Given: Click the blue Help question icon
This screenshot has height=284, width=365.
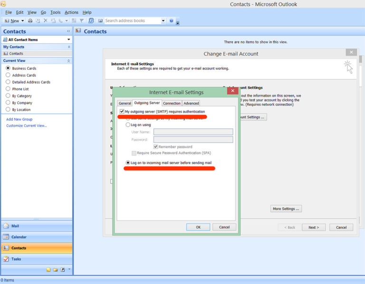Looking at the screenshot, I should 171,21.
